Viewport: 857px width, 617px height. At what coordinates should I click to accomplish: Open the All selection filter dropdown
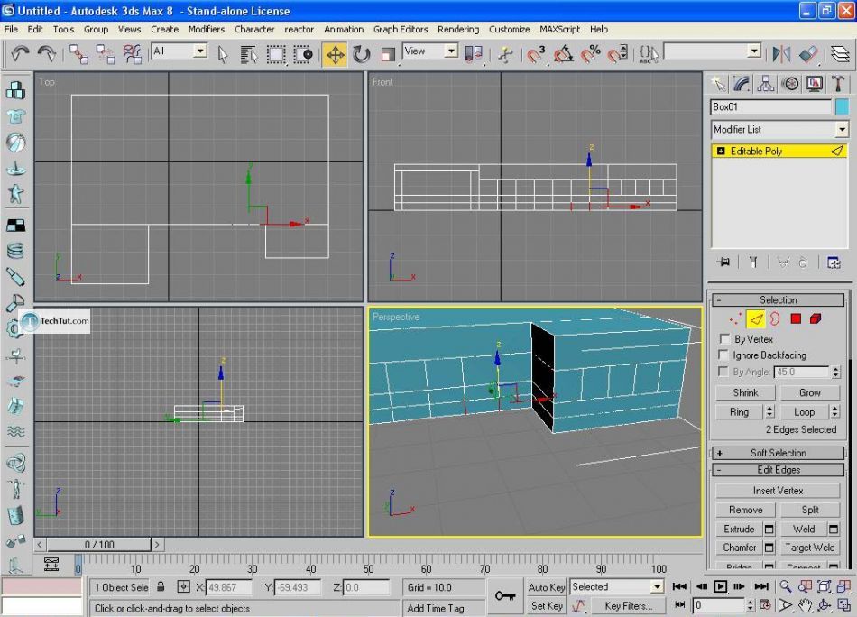click(x=180, y=51)
